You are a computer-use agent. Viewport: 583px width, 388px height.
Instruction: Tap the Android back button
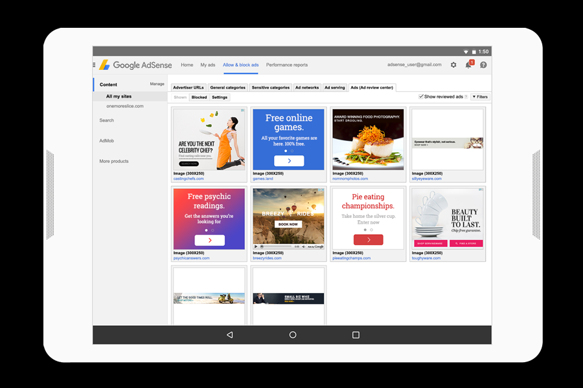[x=229, y=335]
